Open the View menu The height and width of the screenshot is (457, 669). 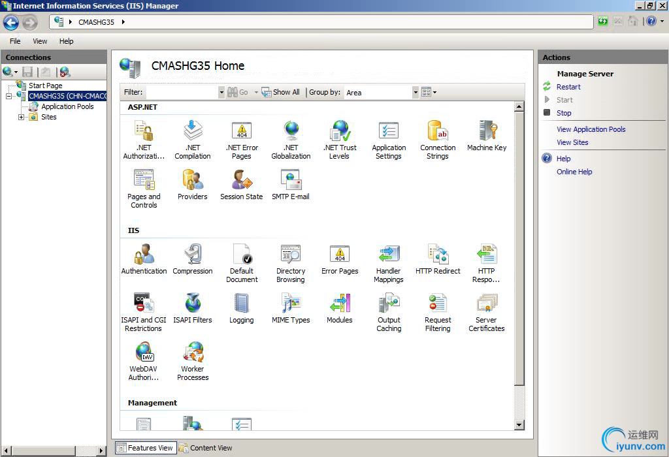point(40,41)
